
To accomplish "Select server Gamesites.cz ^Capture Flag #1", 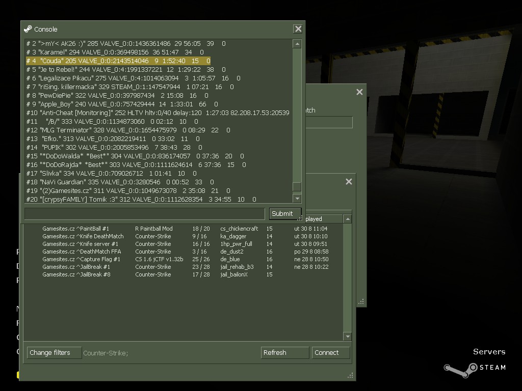I will pyautogui.click(x=183, y=259).
